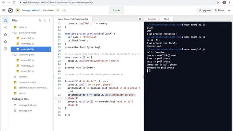Click the address bar URL field
Viewport: 233px width, 131px height.
click(58, 3)
